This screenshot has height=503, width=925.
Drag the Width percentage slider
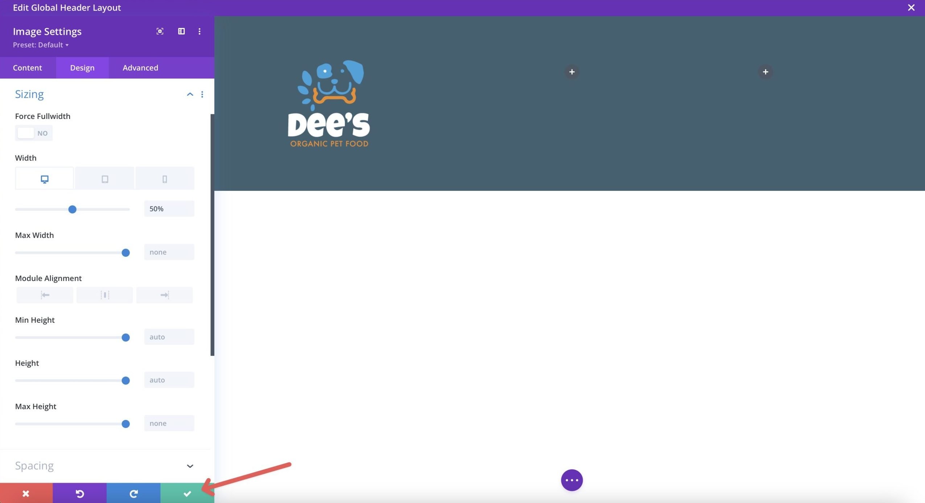coord(72,209)
